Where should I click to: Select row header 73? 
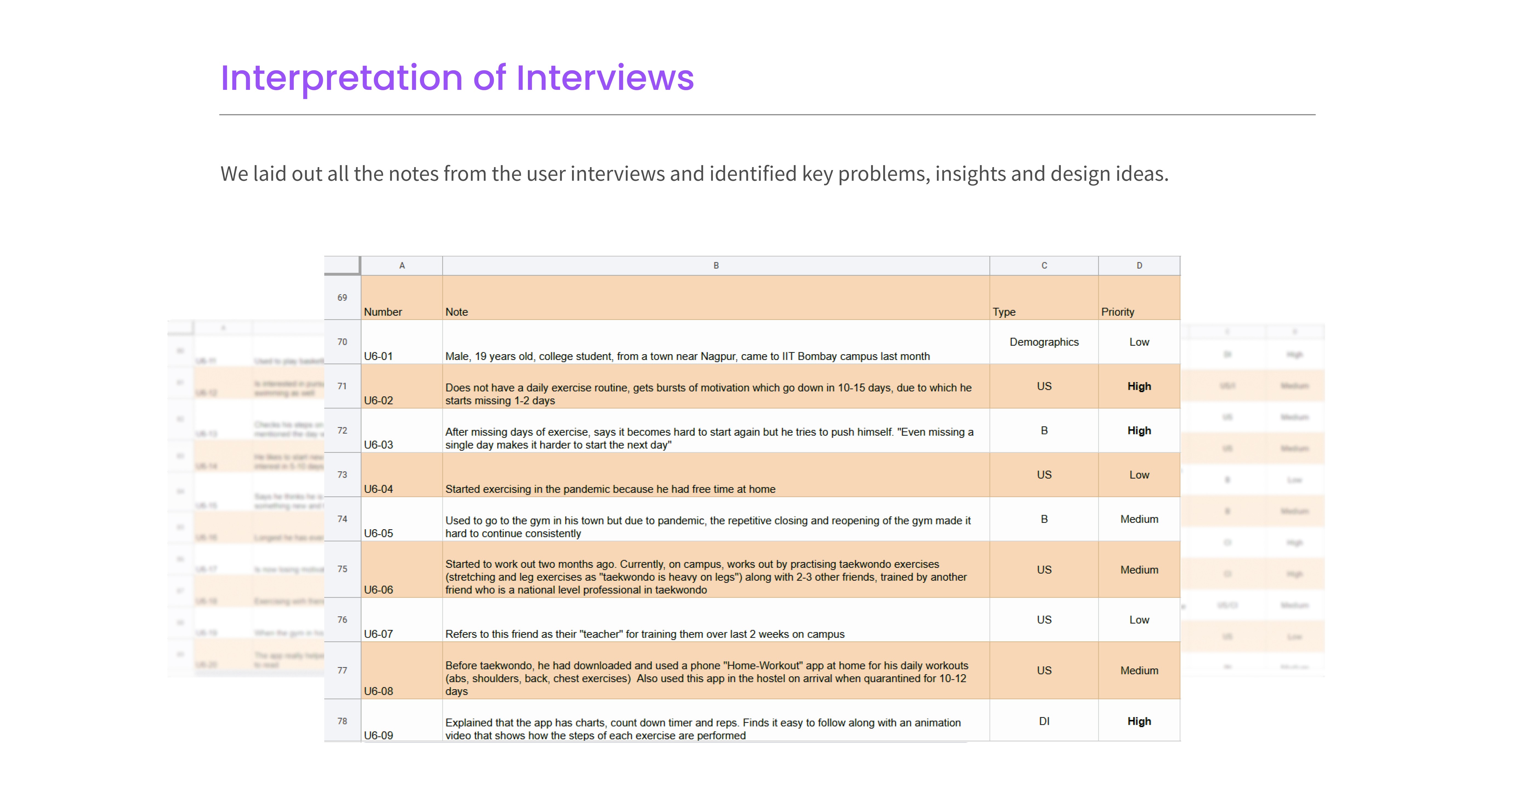point(342,475)
